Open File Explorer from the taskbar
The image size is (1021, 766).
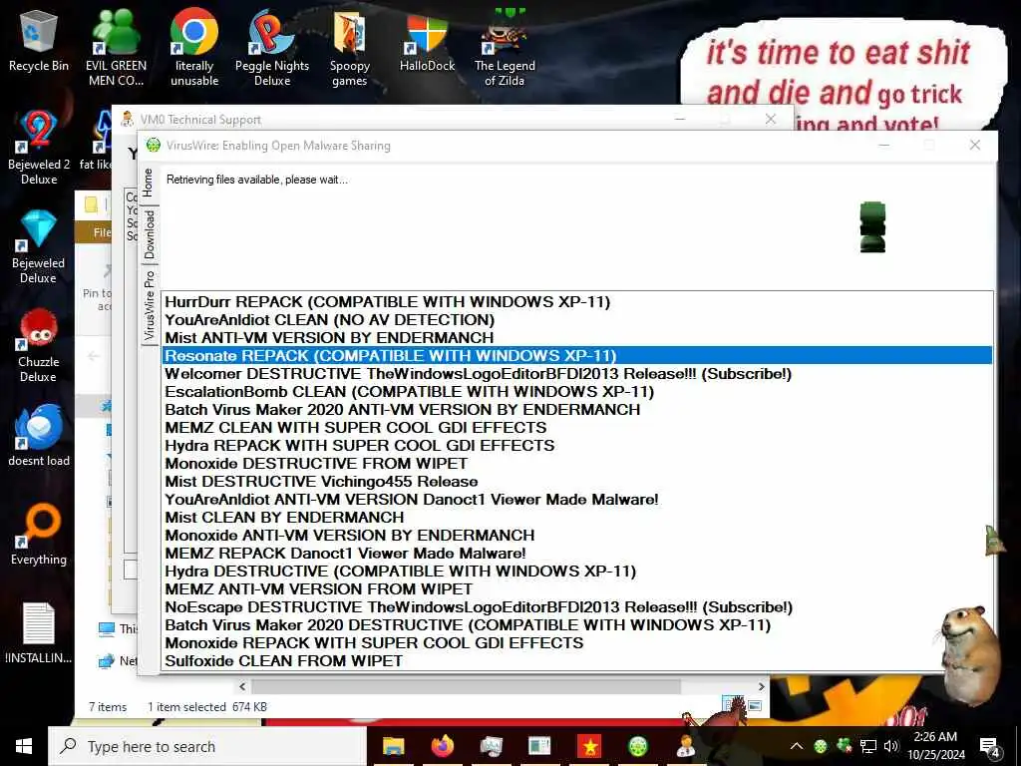pos(393,746)
